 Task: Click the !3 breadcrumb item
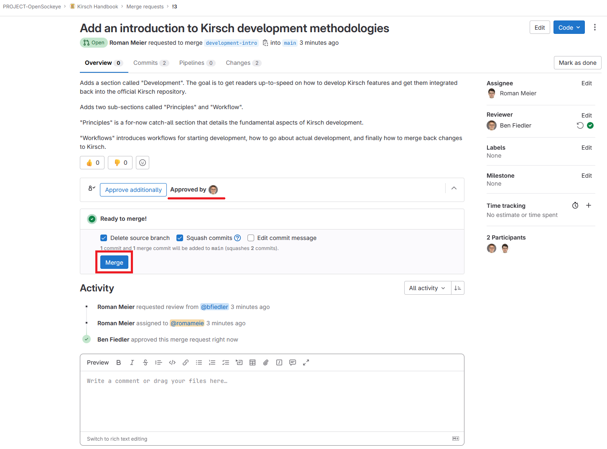tap(174, 7)
